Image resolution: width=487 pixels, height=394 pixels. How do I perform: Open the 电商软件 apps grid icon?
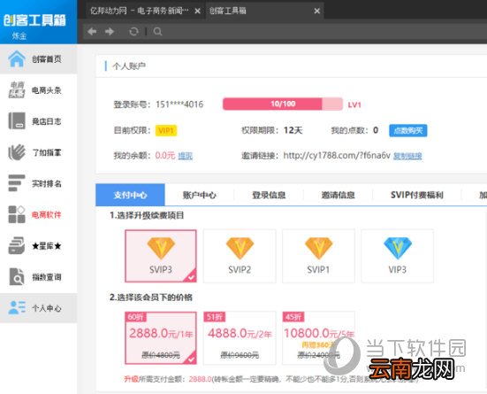tap(17, 214)
